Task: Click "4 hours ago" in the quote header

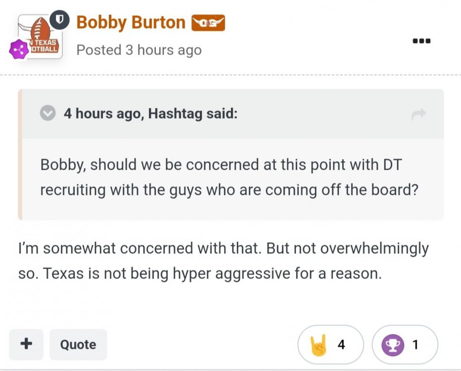Action: pos(101,114)
